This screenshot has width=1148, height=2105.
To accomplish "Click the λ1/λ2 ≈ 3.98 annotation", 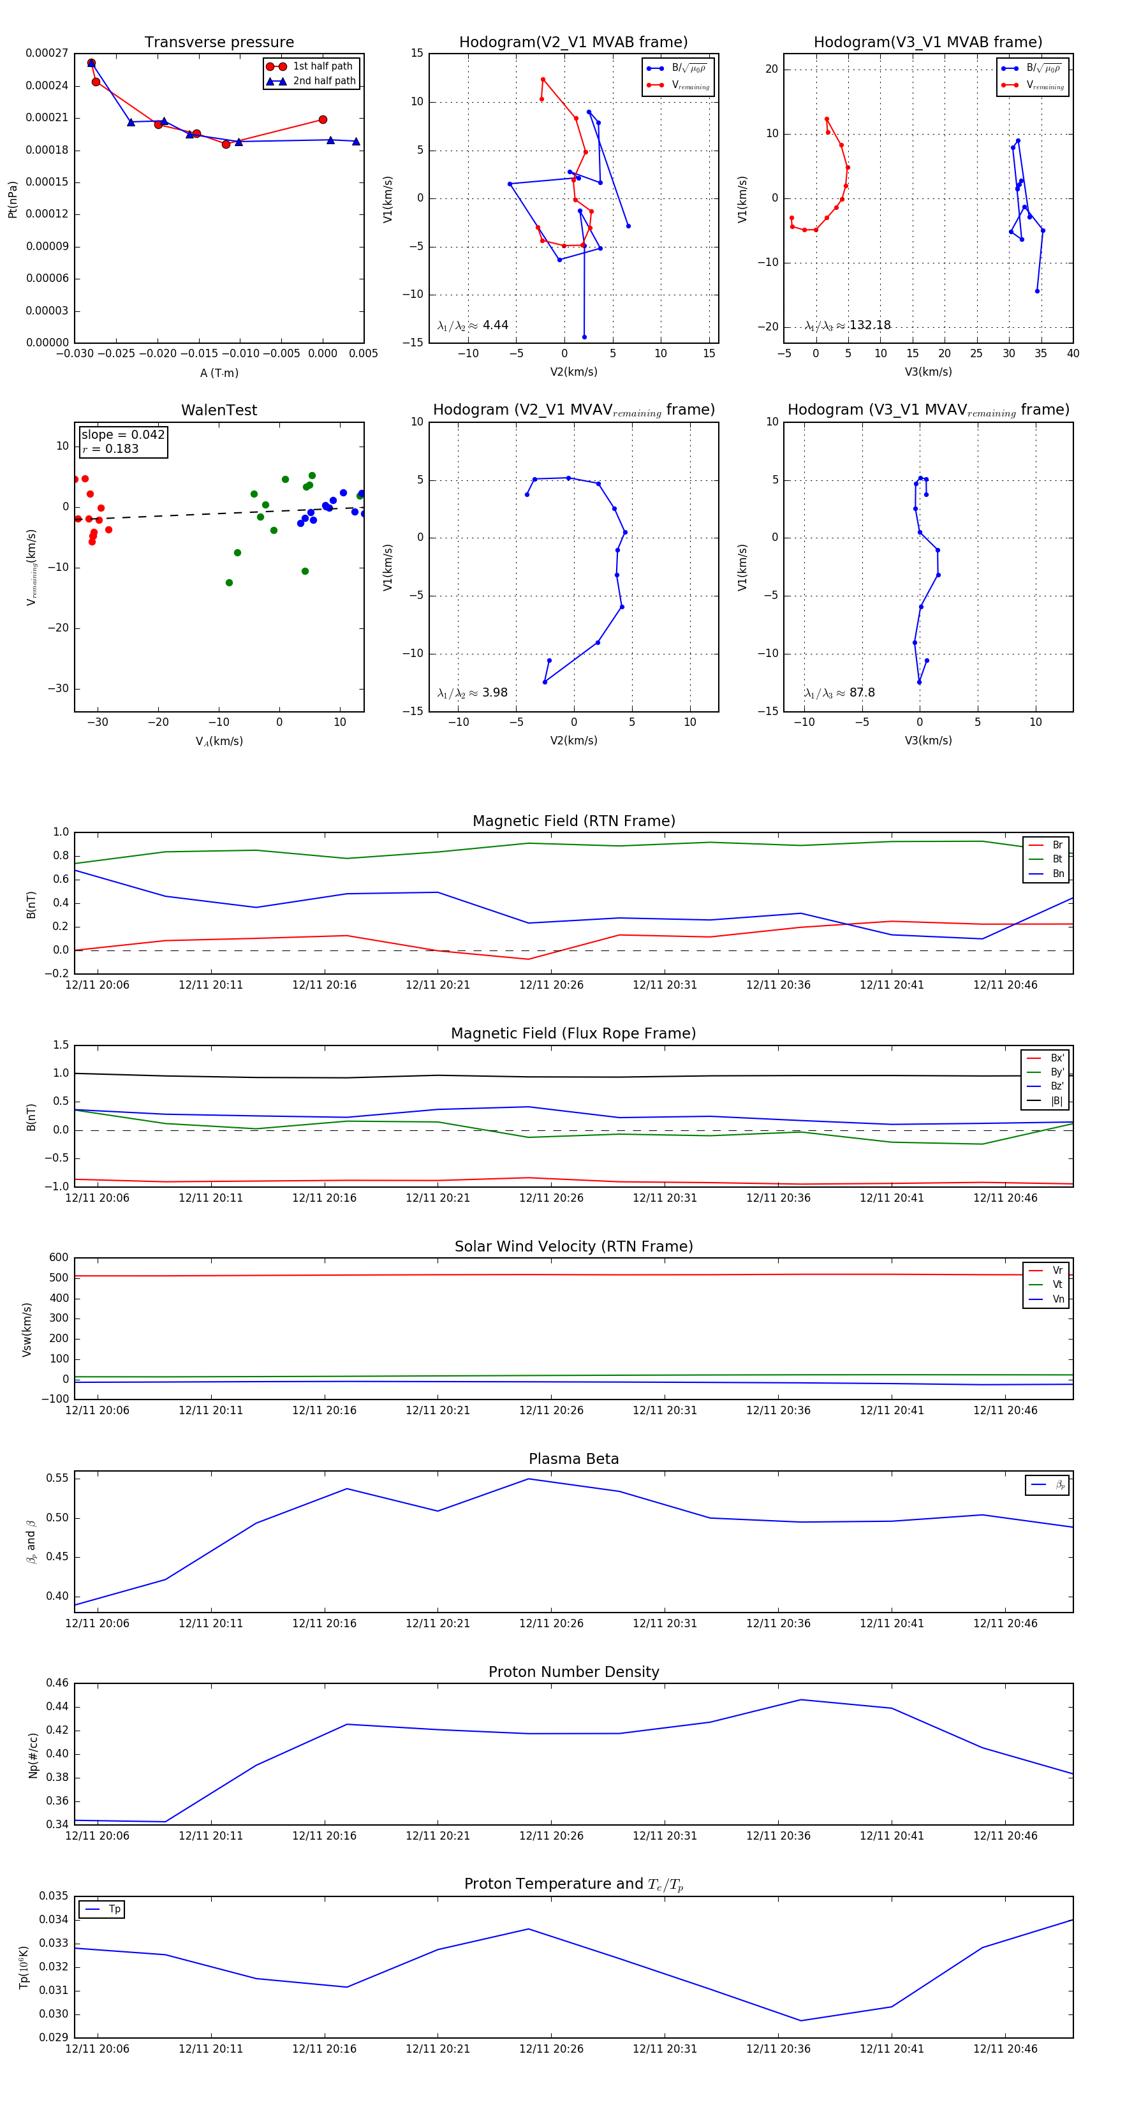I will (472, 693).
